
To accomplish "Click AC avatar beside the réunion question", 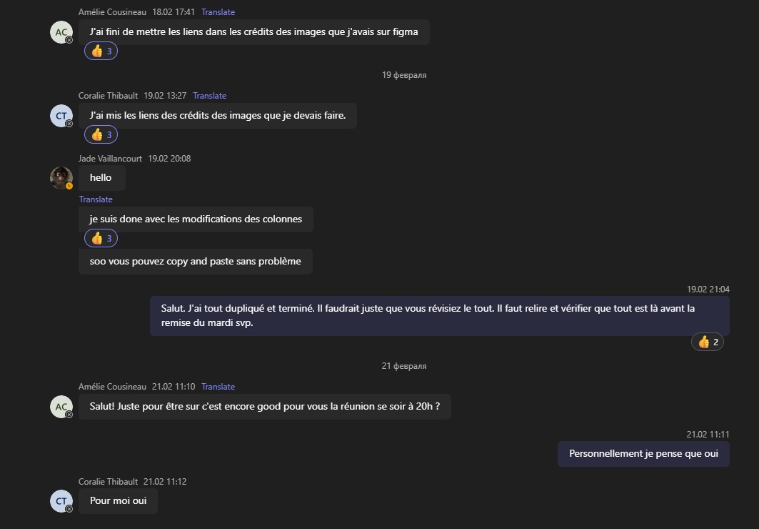I will (x=61, y=407).
